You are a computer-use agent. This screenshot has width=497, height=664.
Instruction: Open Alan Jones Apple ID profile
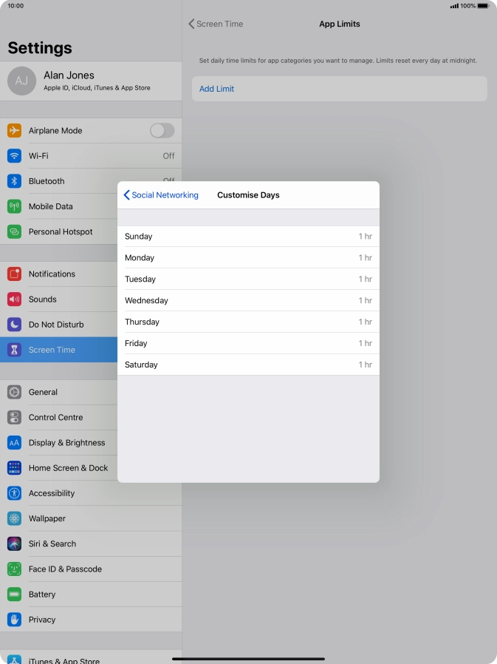pyautogui.click(x=90, y=81)
